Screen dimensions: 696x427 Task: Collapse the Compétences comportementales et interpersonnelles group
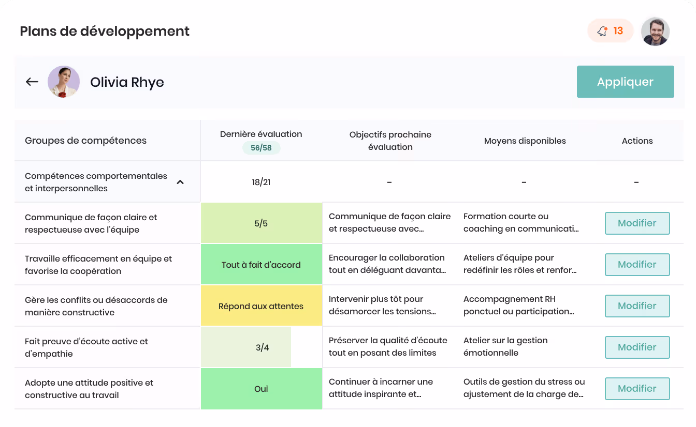[180, 182]
